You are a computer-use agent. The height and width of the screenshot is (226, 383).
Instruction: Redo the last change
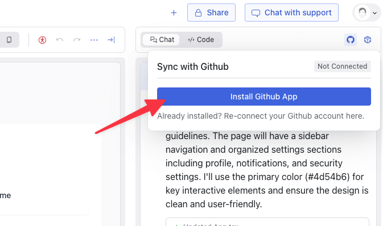coord(77,40)
